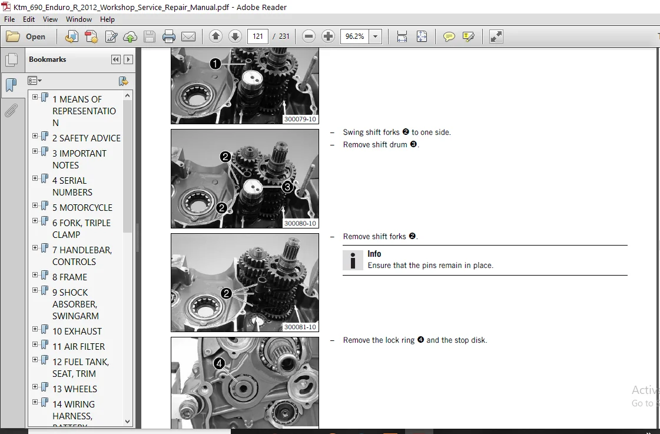660x434 pixels.
Task: Select the highlight text tool
Action: click(x=468, y=37)
